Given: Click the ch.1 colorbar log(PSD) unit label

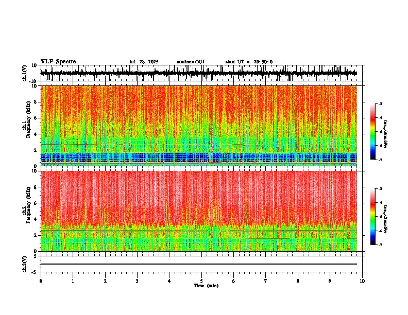Looking at the screenshot, I should click(386, 134).
